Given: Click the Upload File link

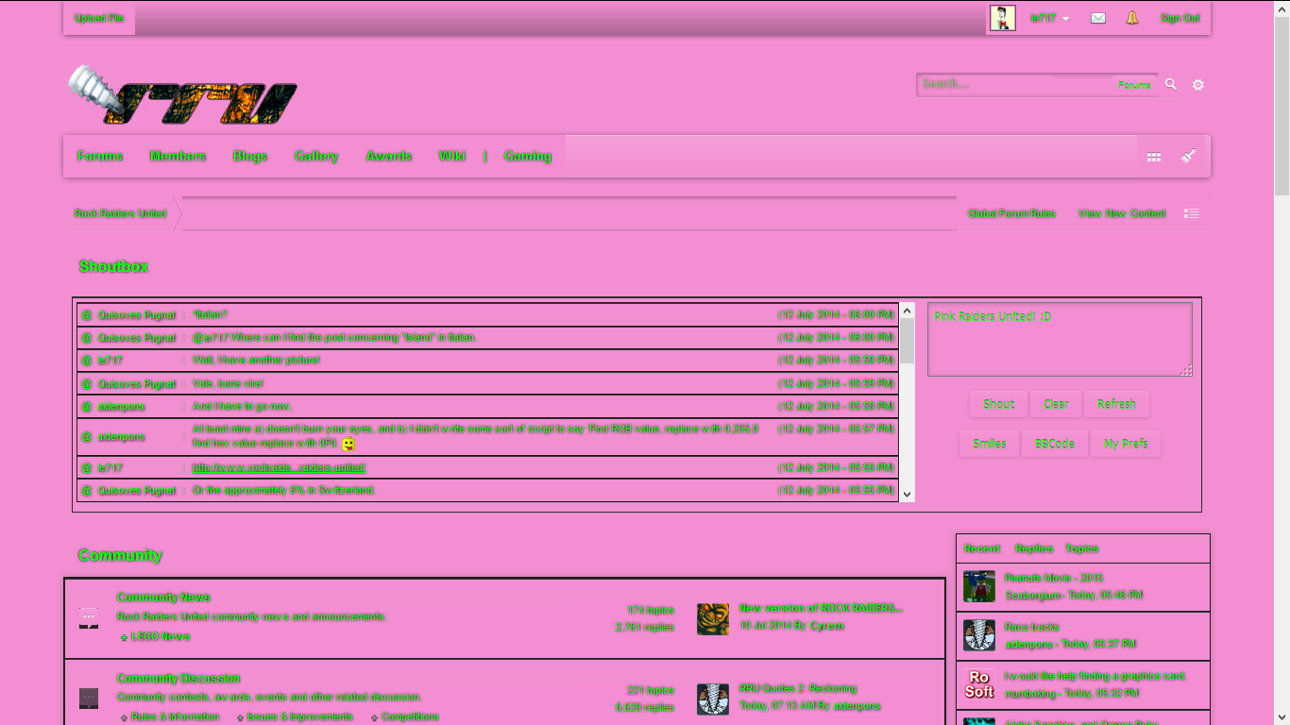Looking at the screenshot, I should 99,19.
